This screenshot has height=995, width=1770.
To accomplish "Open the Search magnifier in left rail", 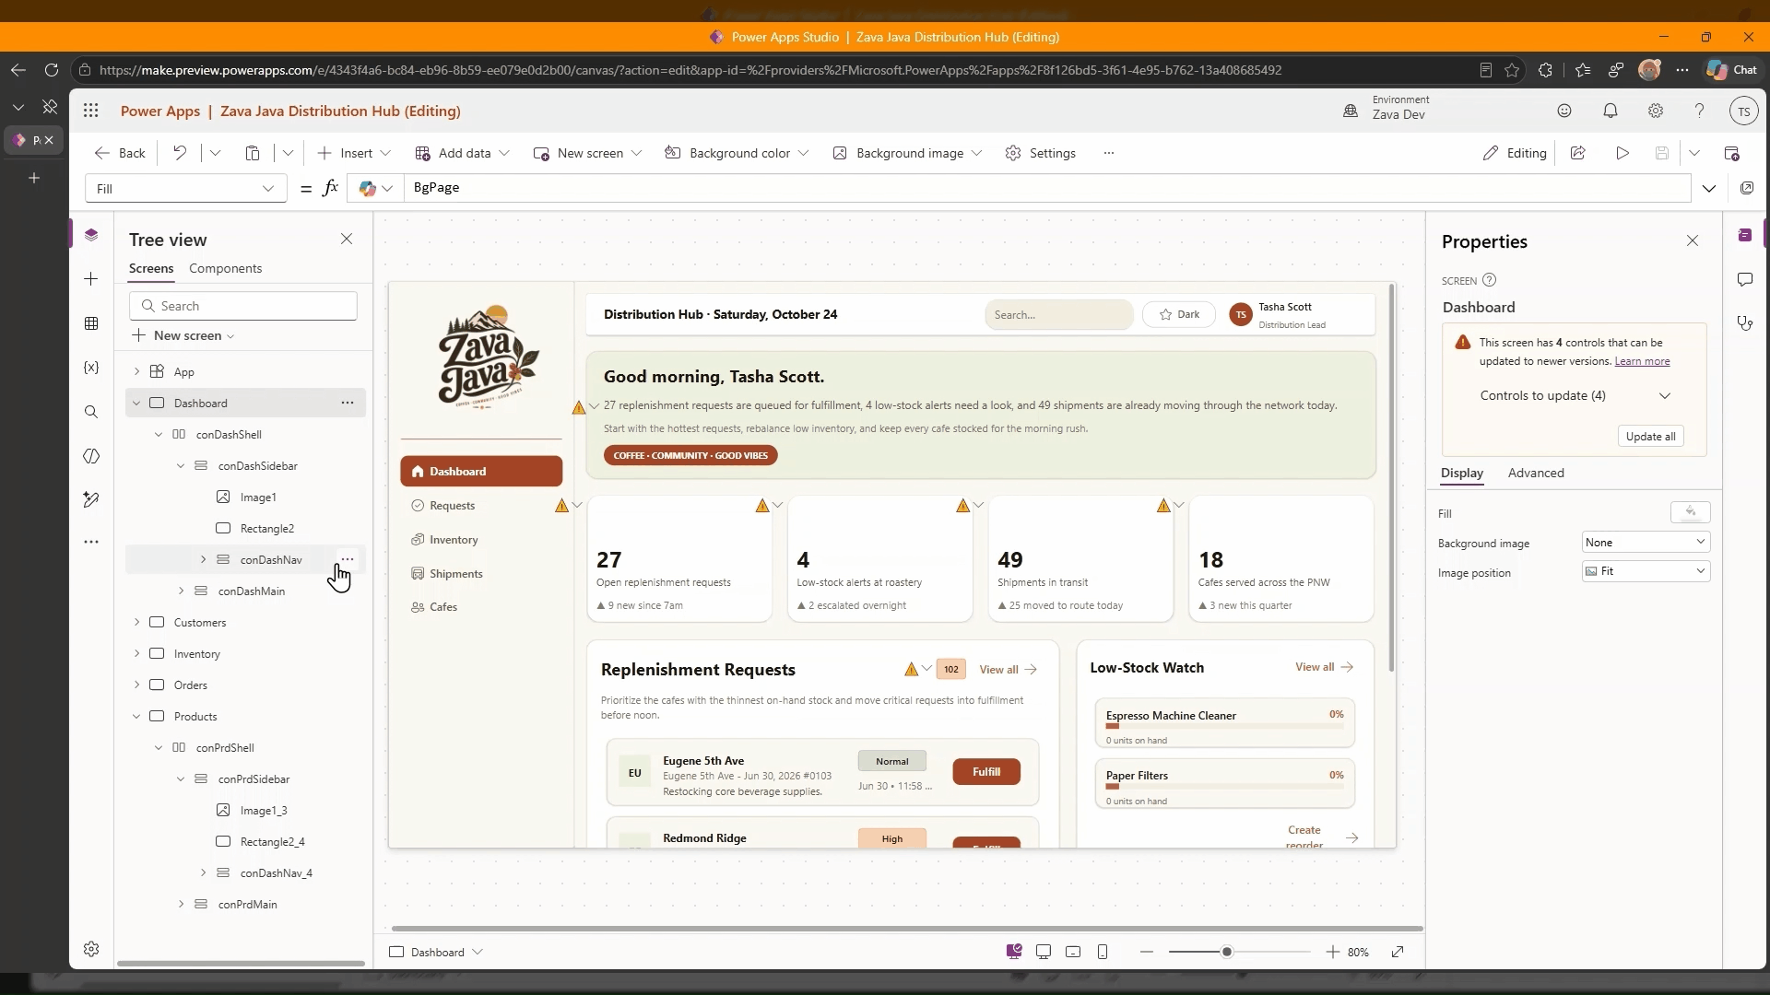I will pyautogui.click(x=91, y=412).
